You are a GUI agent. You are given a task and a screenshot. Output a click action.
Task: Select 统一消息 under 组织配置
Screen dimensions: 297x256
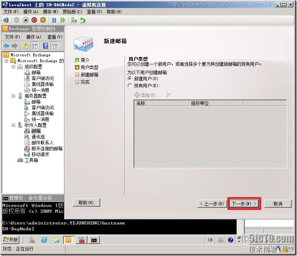click(x=40, y=90)
